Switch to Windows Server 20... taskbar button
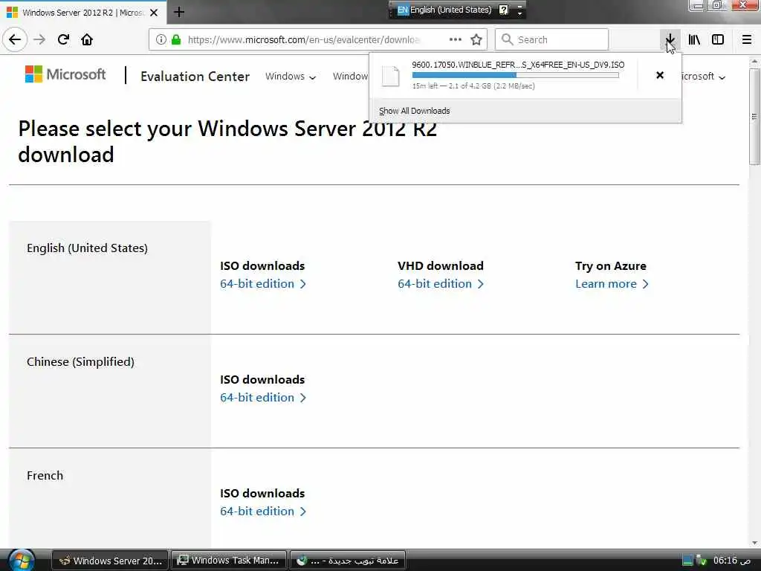The image size is (761, 571). [110, 561]
